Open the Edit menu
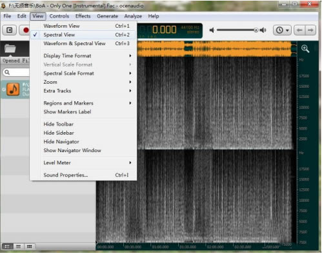Screen dimensions: 322x254 (22, 16)
